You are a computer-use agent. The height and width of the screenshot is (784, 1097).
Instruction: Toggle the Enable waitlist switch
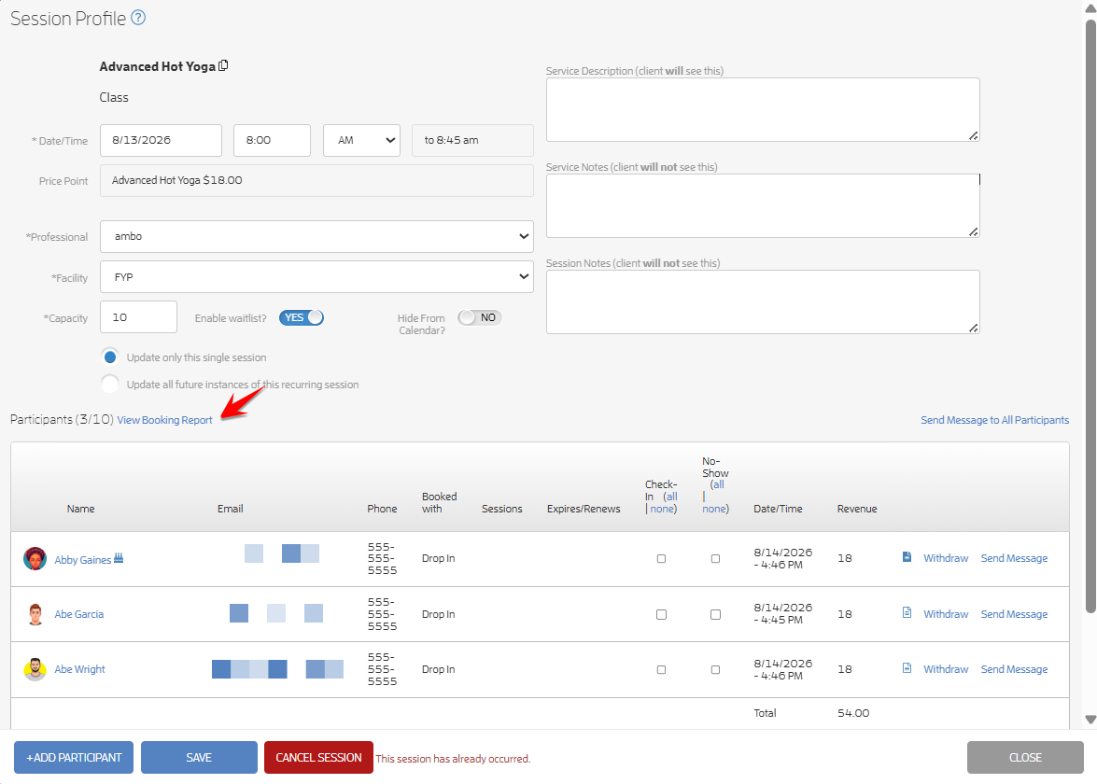[x=302, y=317]
